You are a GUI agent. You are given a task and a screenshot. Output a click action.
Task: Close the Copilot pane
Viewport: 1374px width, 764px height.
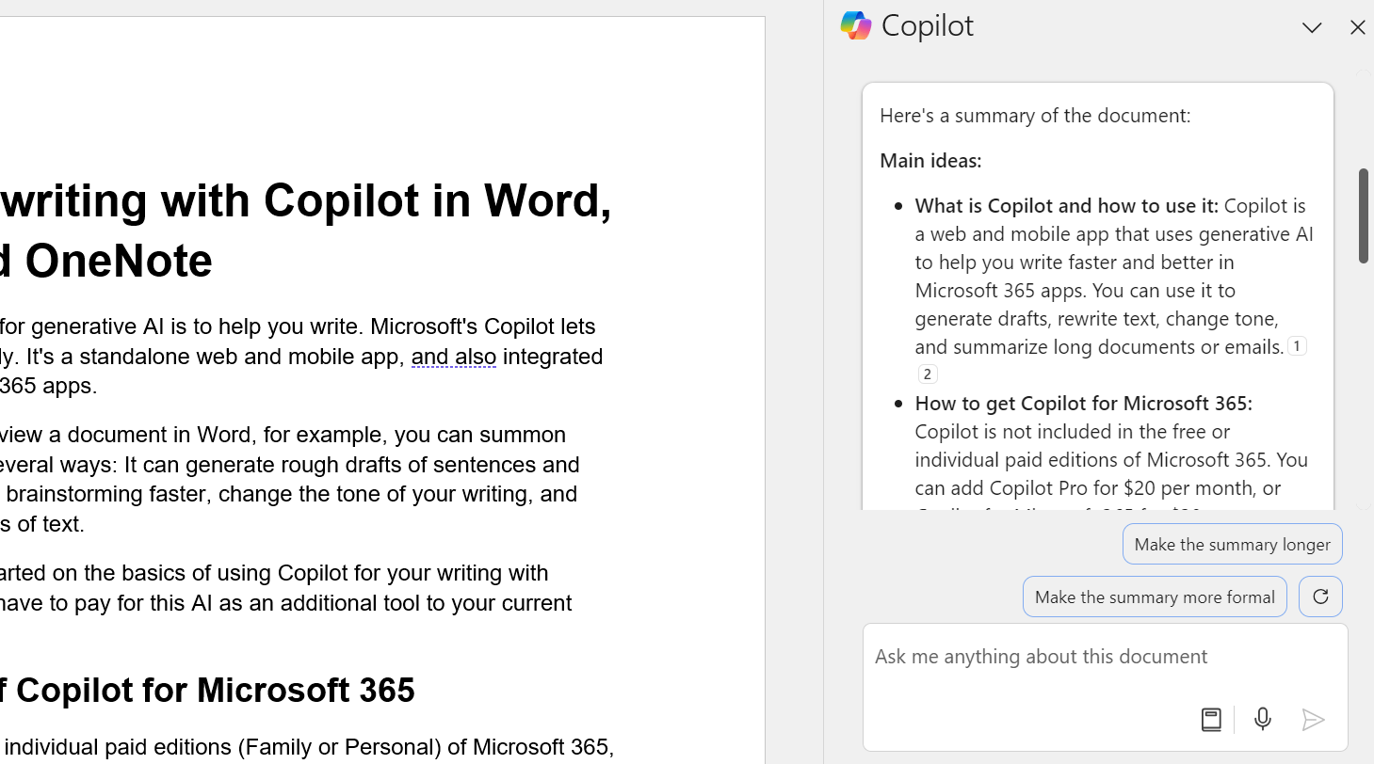[1357, 27]
